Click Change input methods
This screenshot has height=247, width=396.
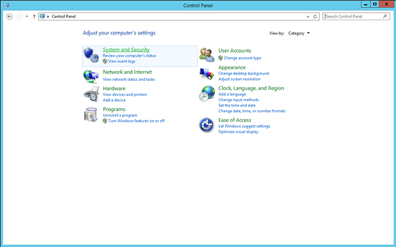[239, 100]
